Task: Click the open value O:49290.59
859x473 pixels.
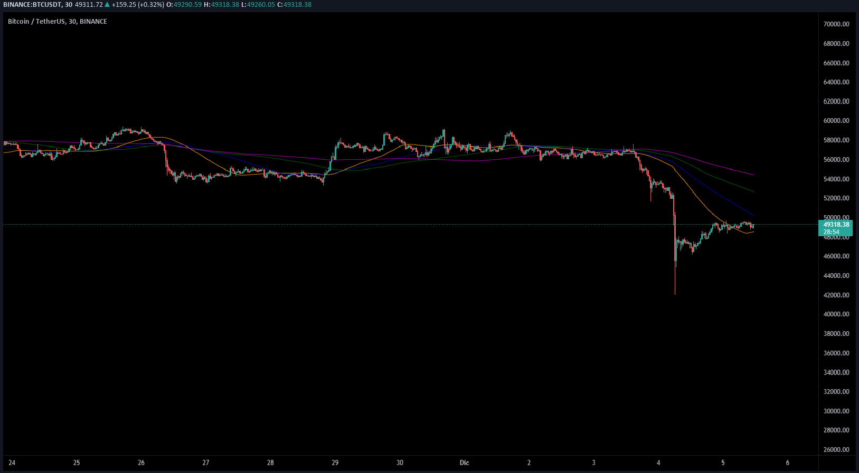Action: click(184, 5)
